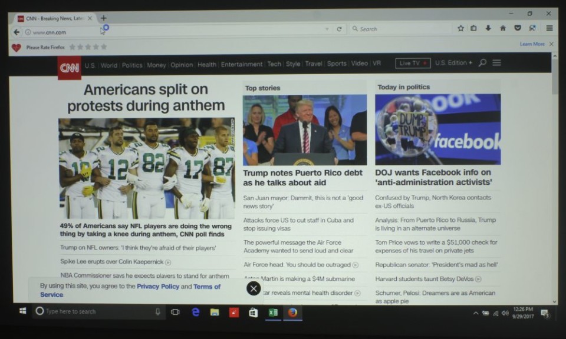Reload the current CNN page
566x339 pixels.
pos(340,29)
